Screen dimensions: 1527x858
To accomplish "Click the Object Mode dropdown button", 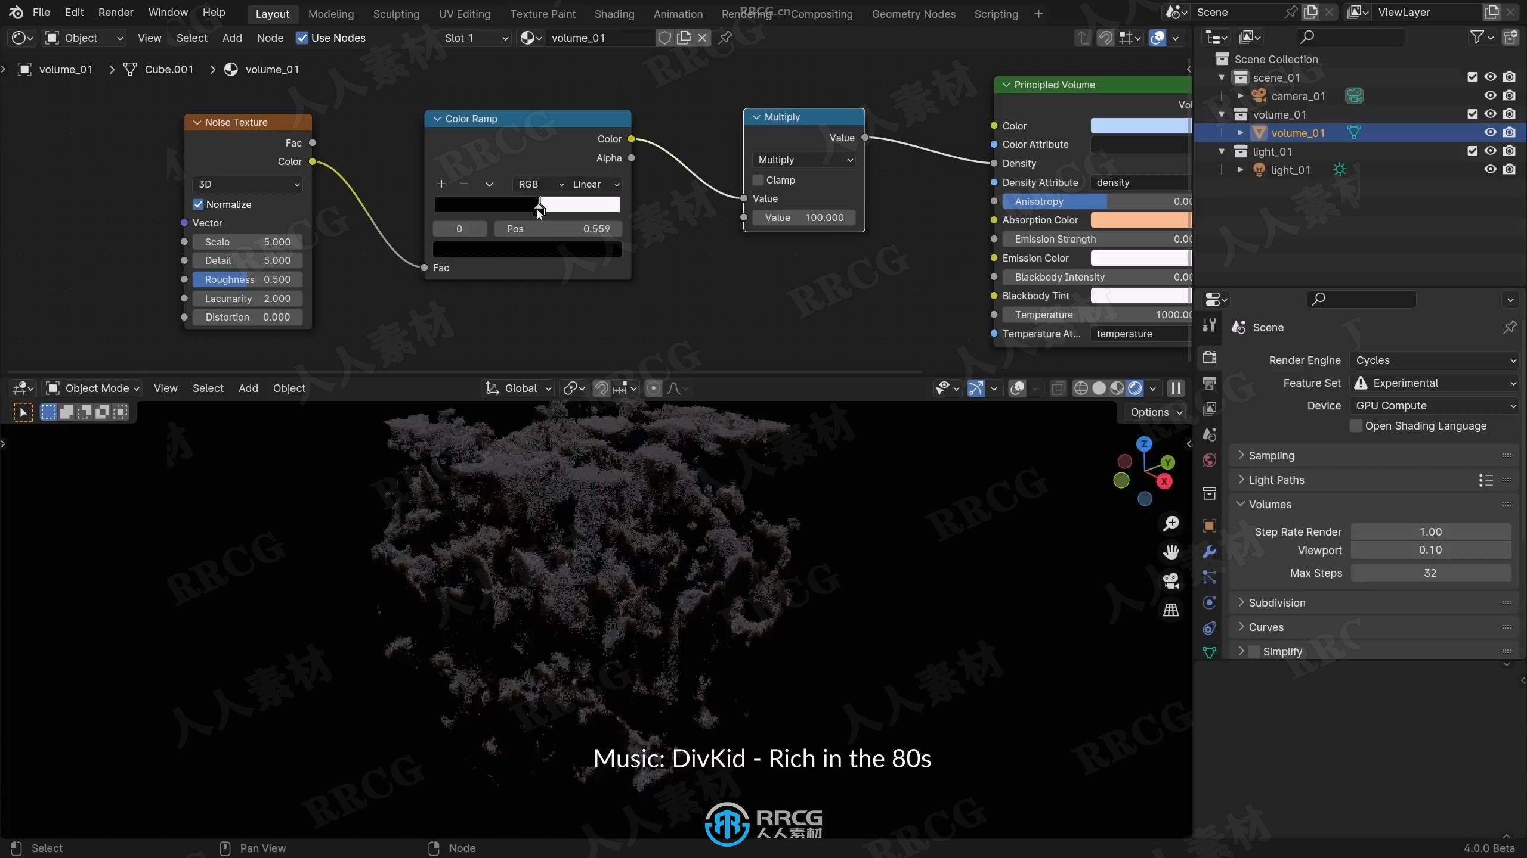I will [100, 388].
